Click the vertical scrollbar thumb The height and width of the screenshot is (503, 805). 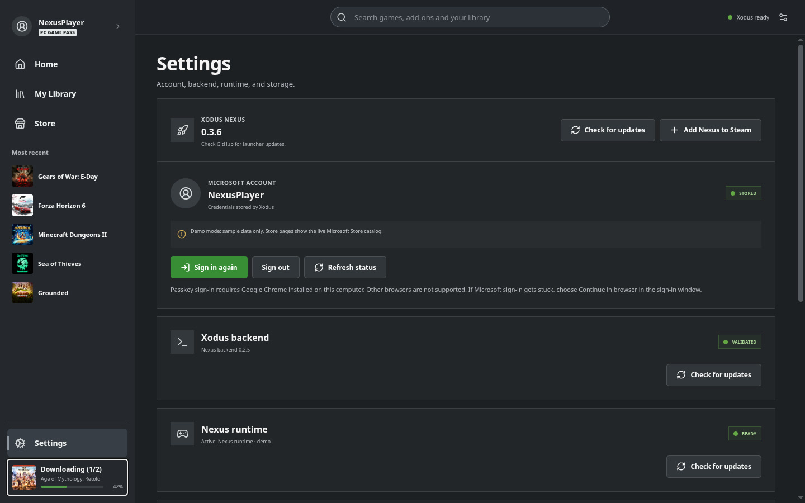coord(801,173)
